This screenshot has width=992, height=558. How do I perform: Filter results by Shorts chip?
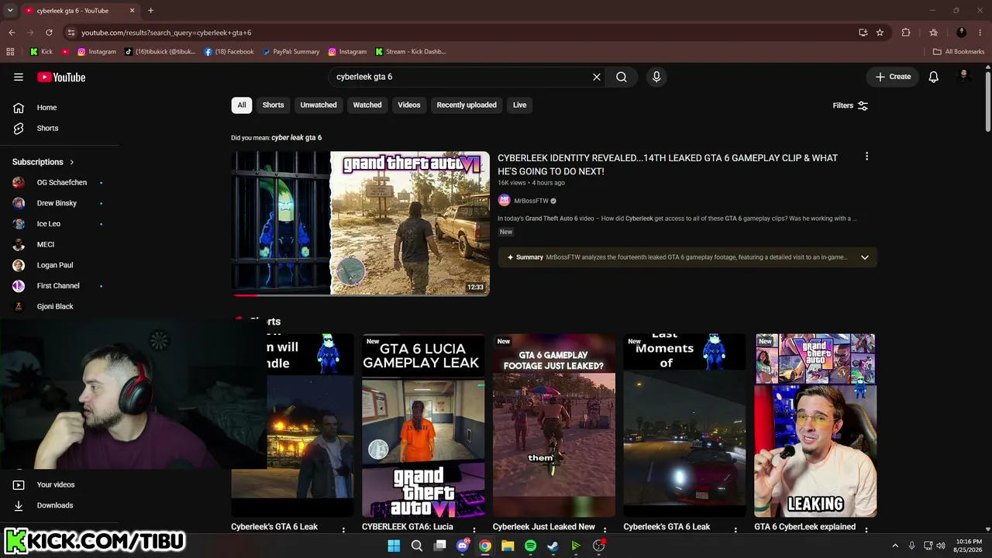pyautogui.click(x=273, y=105)
